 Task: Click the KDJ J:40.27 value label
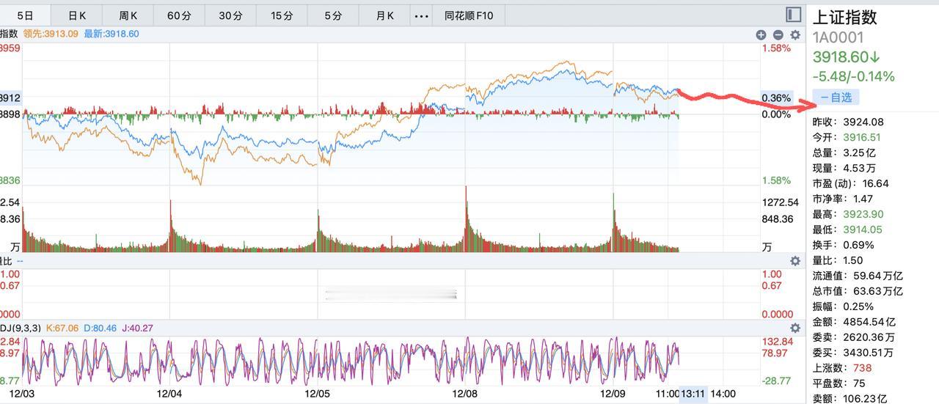pyautogui.click(x=139, y=328)
